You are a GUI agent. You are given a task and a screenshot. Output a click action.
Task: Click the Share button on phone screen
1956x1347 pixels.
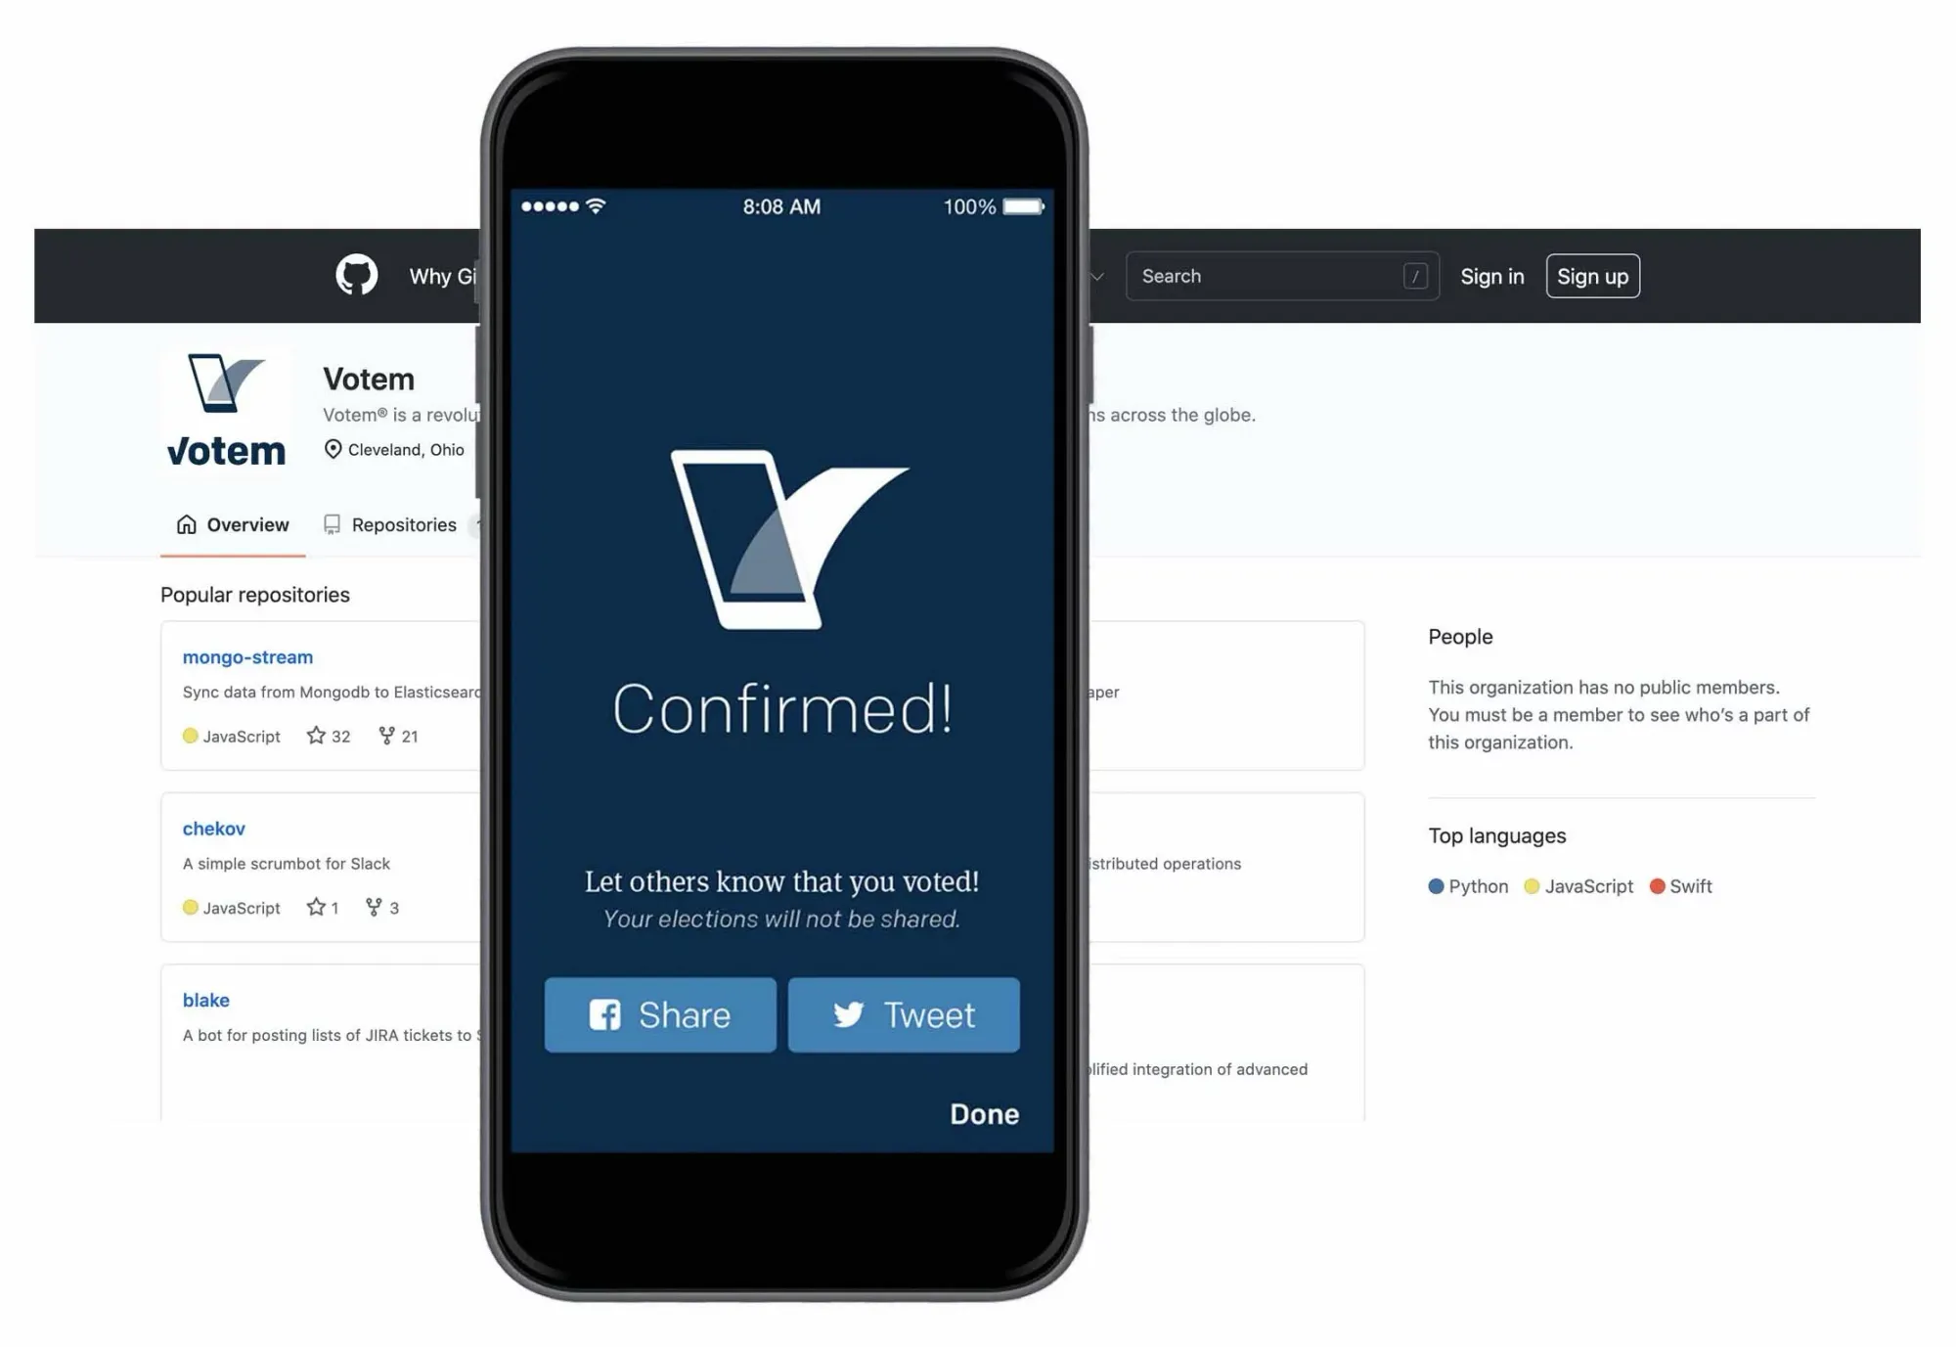pyautogui.click(x=658, y=1014)
